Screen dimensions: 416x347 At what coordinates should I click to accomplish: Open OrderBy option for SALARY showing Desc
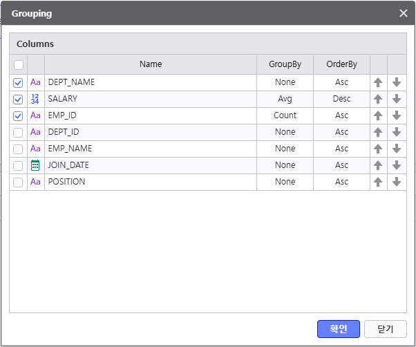tap(341, 99)
